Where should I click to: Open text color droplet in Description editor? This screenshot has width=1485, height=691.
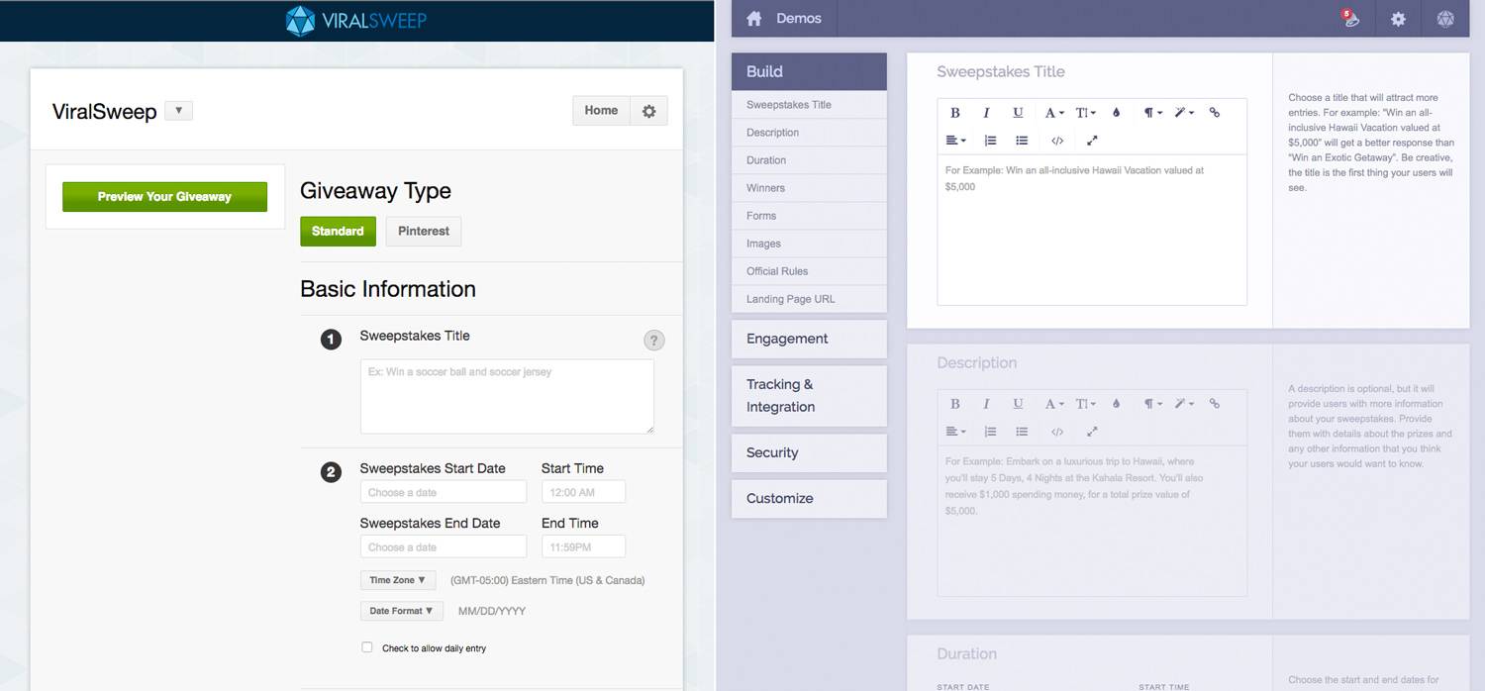pos(1116,404)
